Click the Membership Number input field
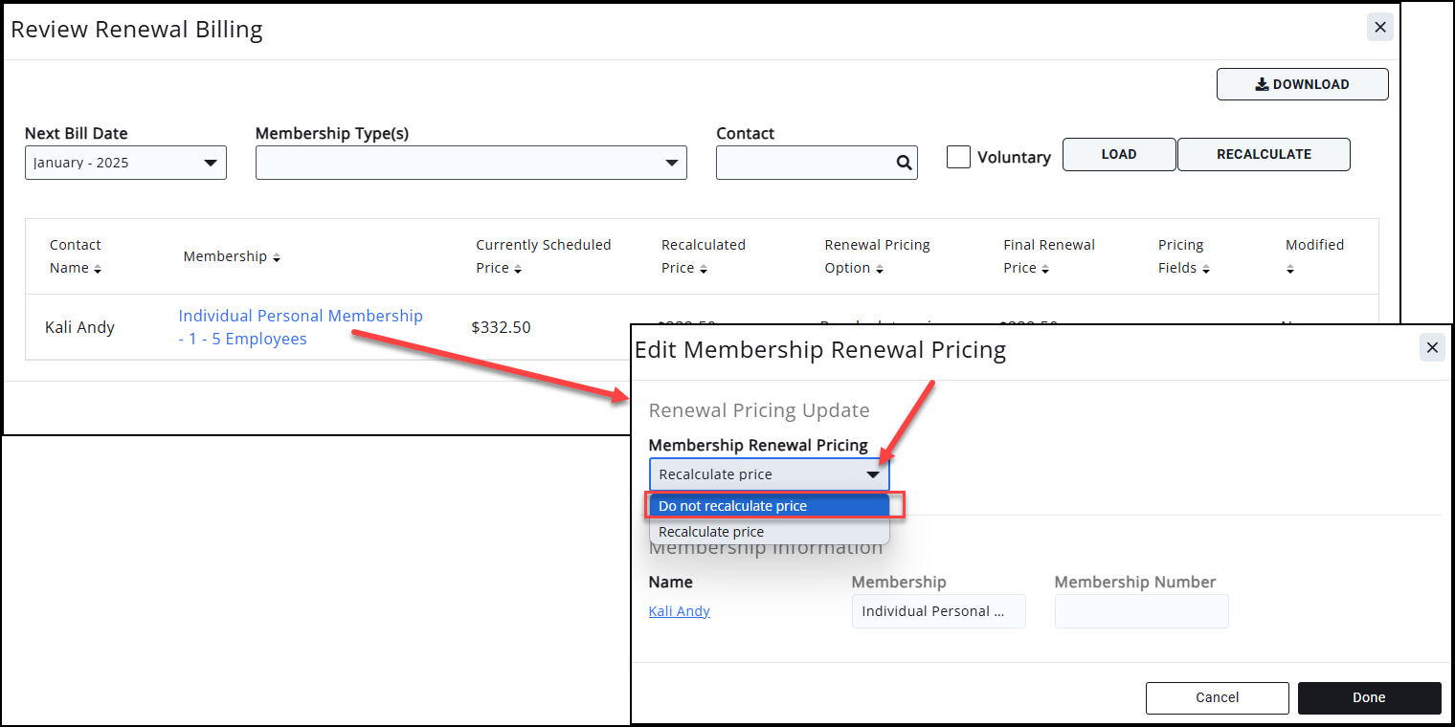Image resolution: width=1455 pixels, height=727 pixels. pos(1141,611)
